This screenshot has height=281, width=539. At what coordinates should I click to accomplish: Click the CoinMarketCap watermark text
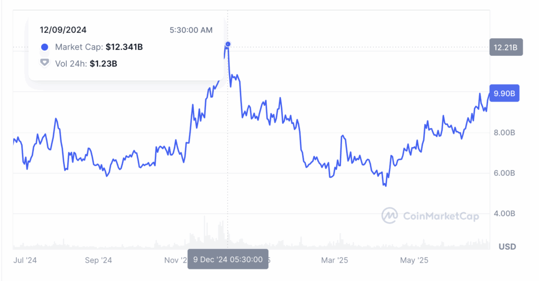441,216
